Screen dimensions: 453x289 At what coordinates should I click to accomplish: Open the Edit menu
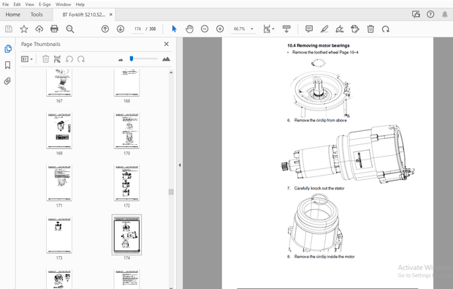(x=17, y=4)
